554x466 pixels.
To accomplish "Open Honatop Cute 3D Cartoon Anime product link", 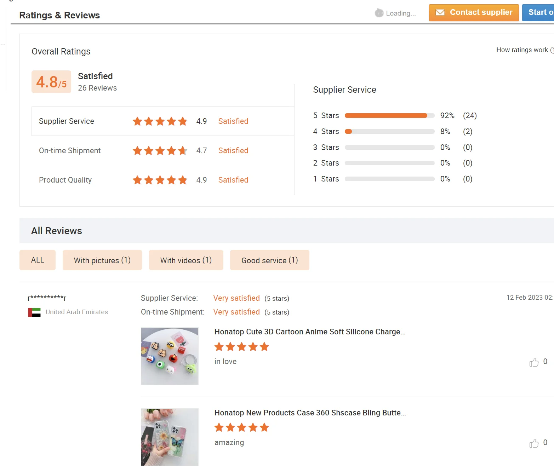I will 310,332.
